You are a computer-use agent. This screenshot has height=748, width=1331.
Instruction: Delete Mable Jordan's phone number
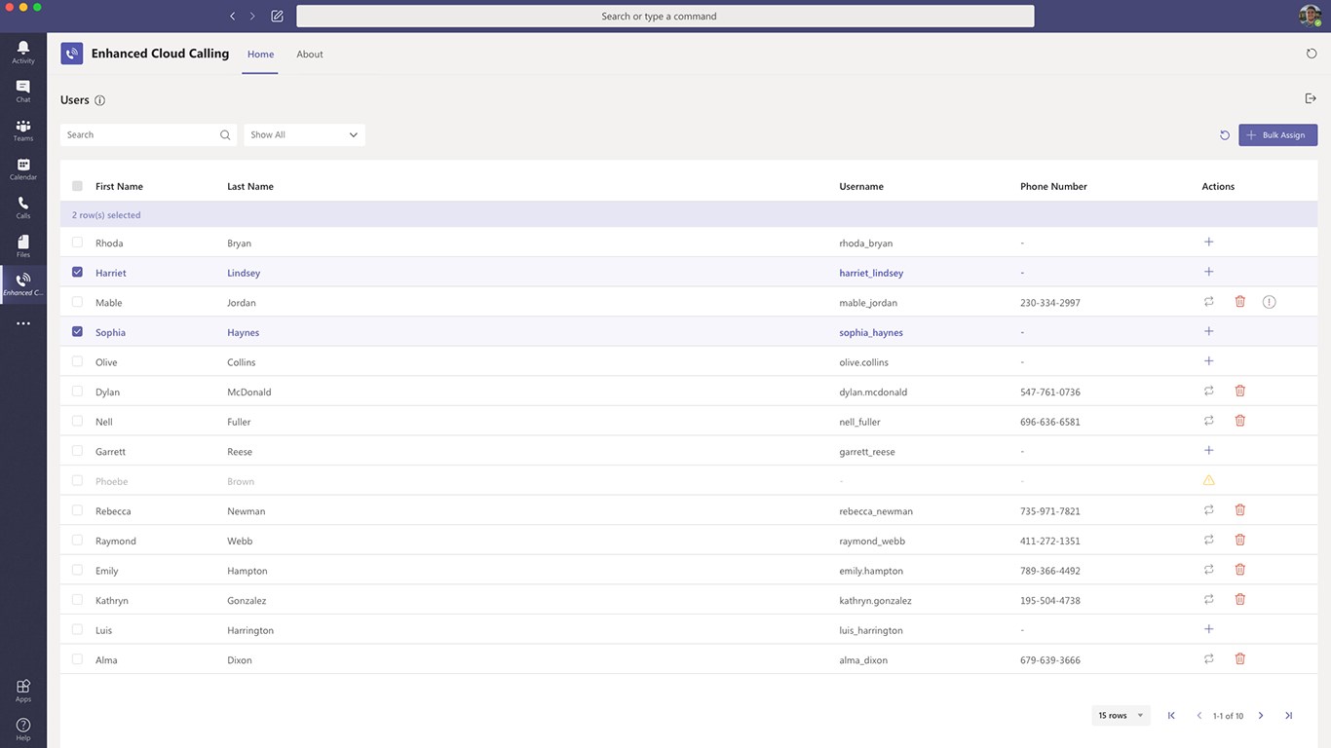tap(1240, 302)
